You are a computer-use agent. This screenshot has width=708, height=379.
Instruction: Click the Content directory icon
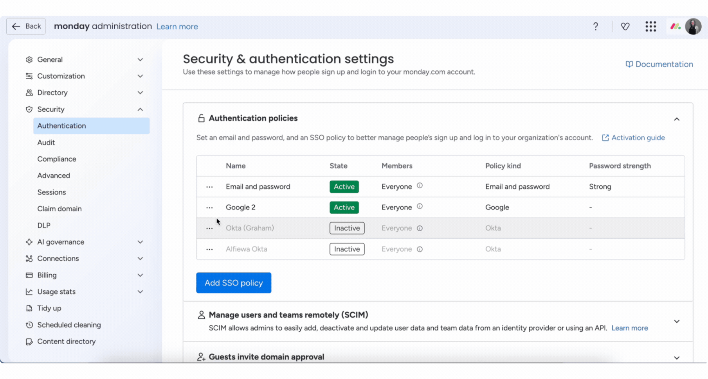pos(29,341)
